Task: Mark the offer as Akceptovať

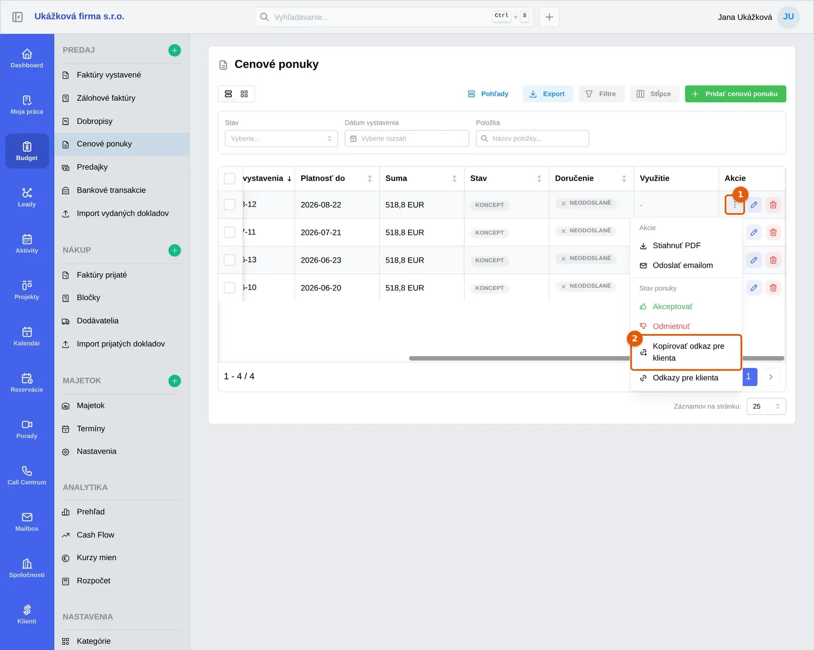Action: click(x=686, y=307)
